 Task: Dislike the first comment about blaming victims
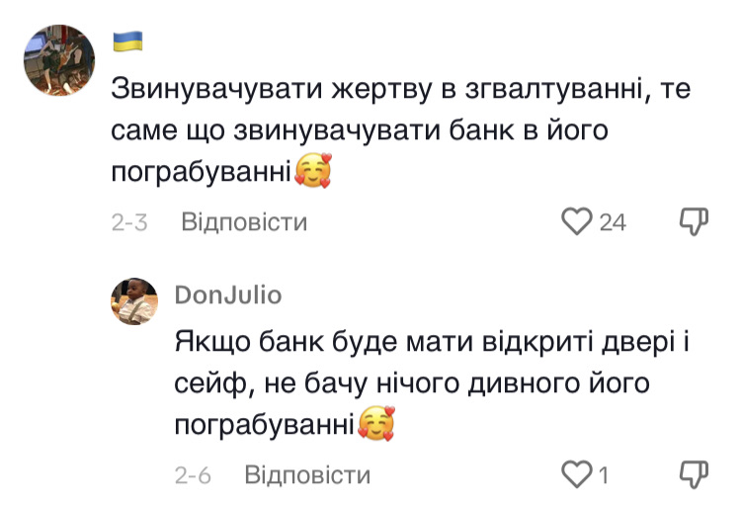tap(696, 221)
